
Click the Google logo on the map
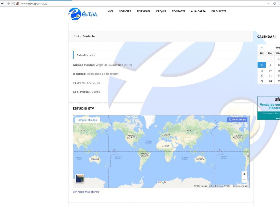pos(161,182)
